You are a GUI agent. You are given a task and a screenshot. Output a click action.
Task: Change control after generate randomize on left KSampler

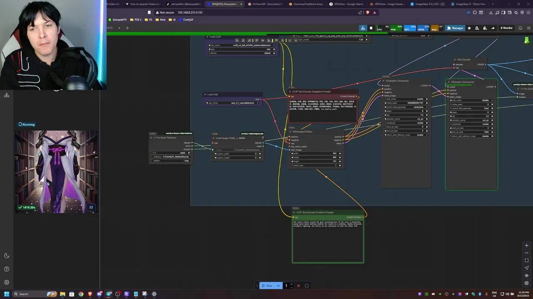[406, 107]
